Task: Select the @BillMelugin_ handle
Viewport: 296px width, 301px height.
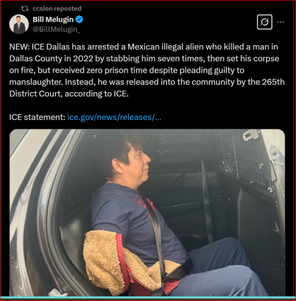Action: point(57,29)
